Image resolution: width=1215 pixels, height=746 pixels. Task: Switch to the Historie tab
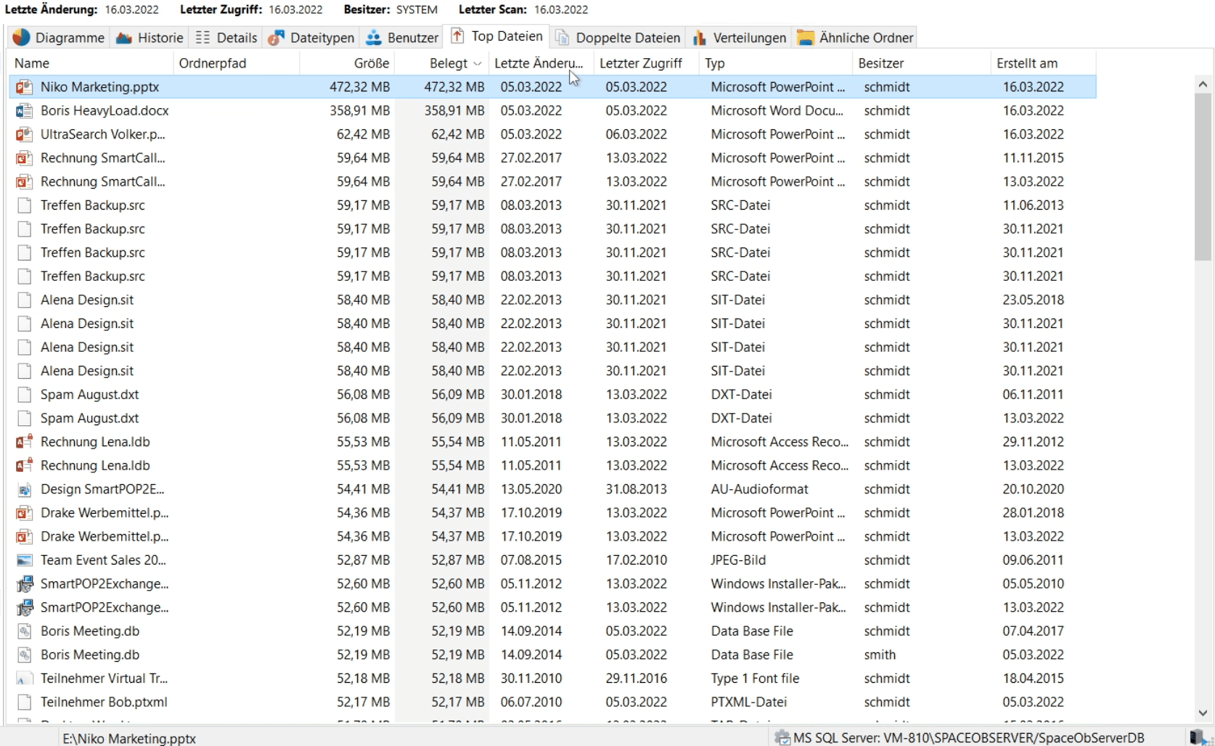click(x=149, y=37)
